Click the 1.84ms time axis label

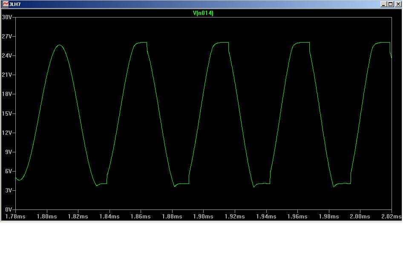109,217
